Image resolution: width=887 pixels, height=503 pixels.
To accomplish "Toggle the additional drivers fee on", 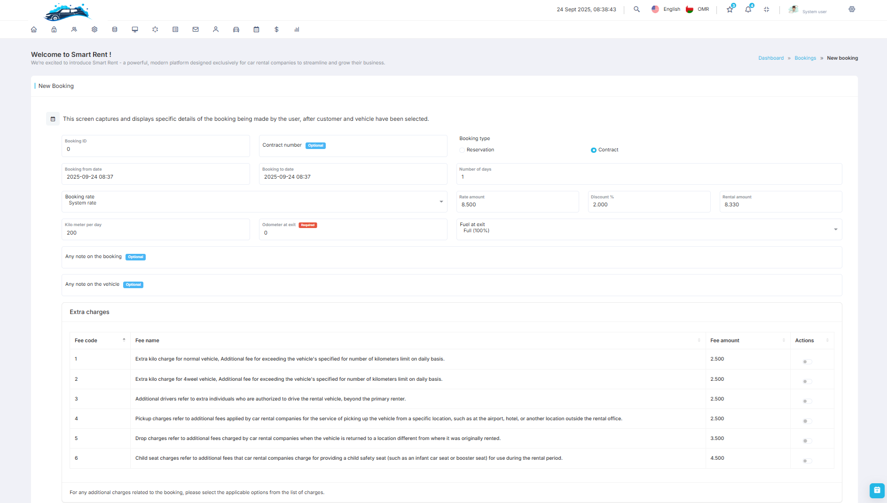I will pyautogui.click(x=807, y=401).
